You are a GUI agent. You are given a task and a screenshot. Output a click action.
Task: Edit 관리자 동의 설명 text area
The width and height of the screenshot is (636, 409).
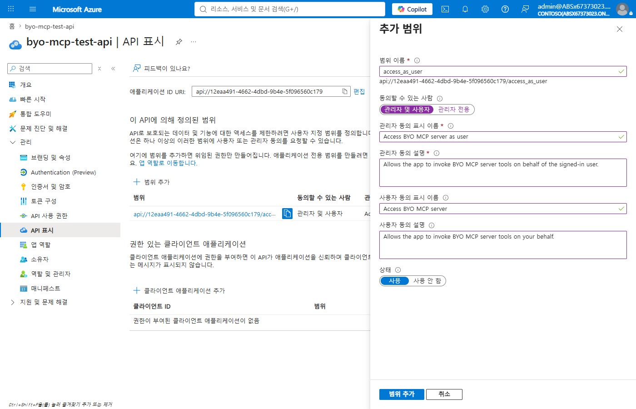(x=503, y=173)
